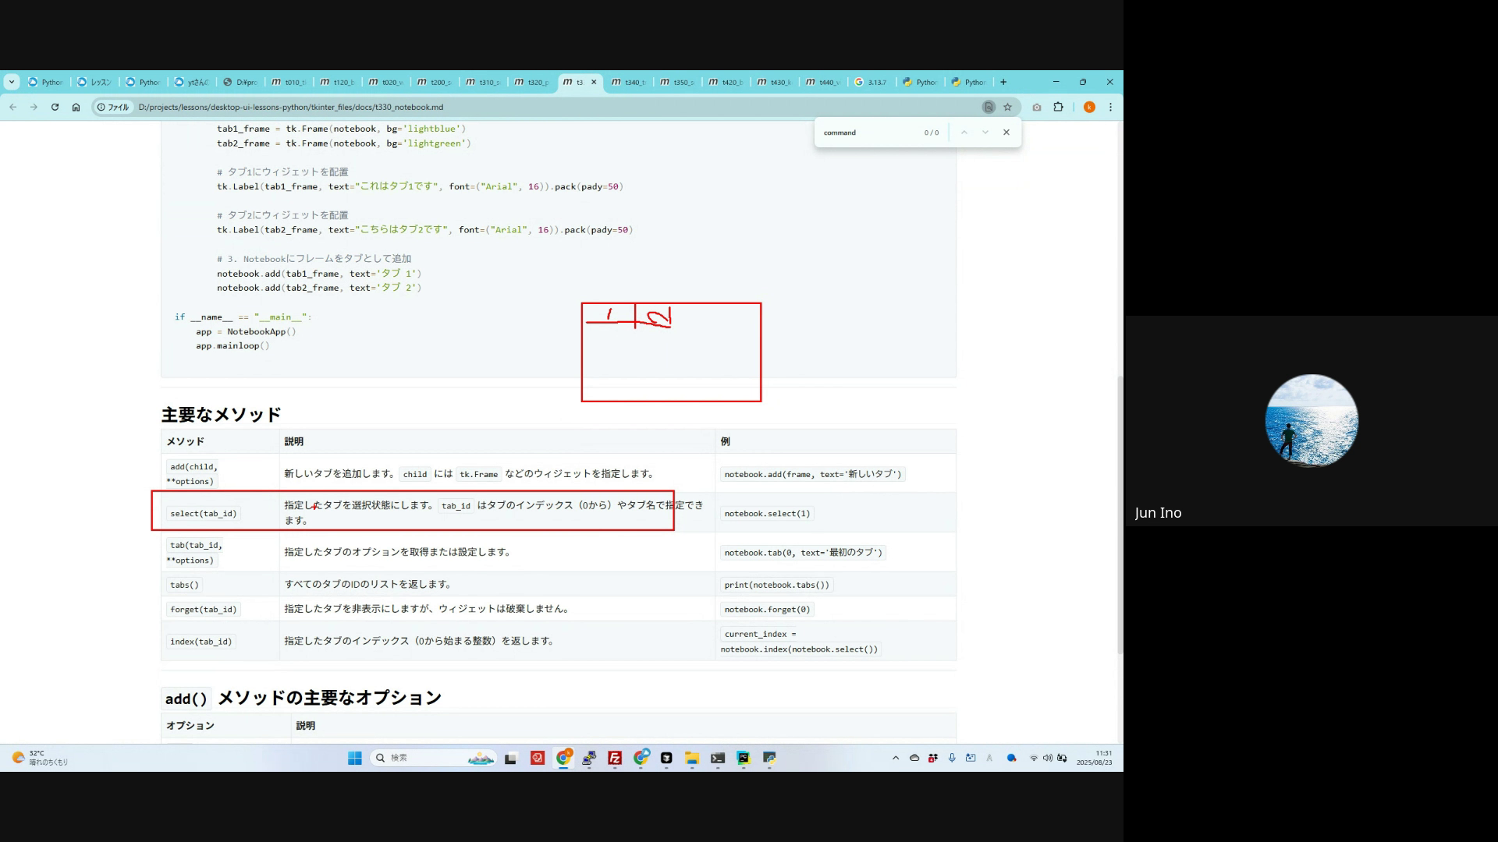This screenshot has width=1498, height=842.
Task: Go to next find result arrow
Action: (x=985, y=133)
